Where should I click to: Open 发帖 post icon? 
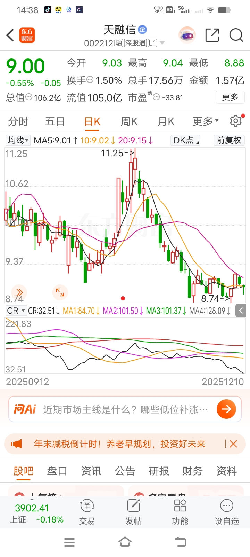click(134, 512)
